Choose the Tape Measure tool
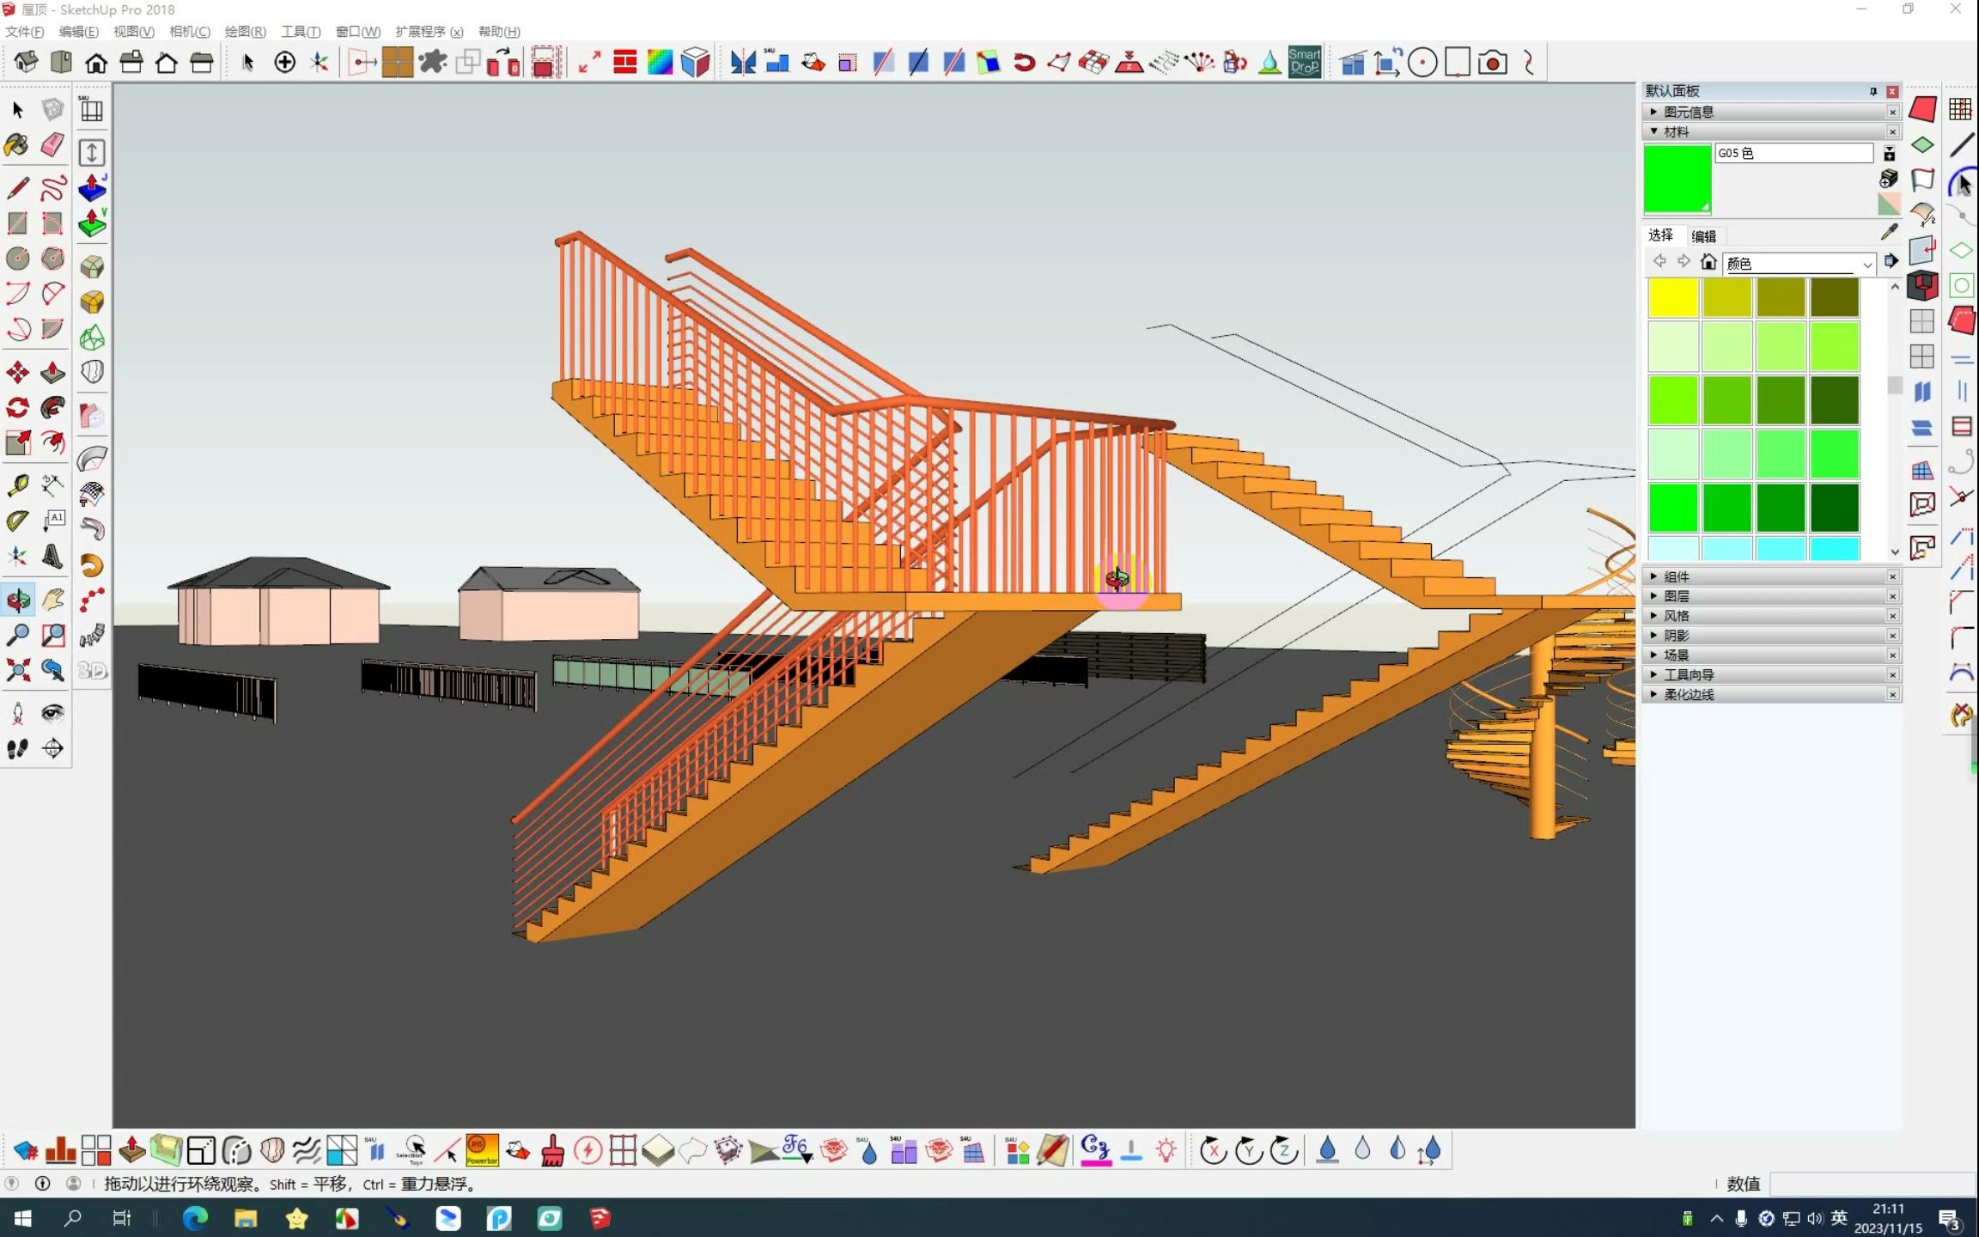 (17, 485)
